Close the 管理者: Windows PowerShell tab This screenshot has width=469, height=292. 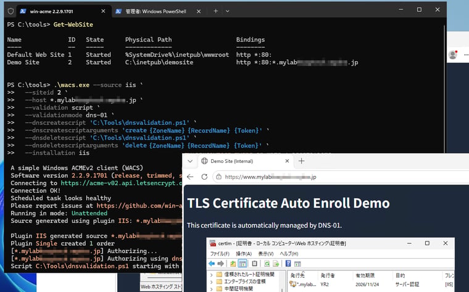pos(199,11)
